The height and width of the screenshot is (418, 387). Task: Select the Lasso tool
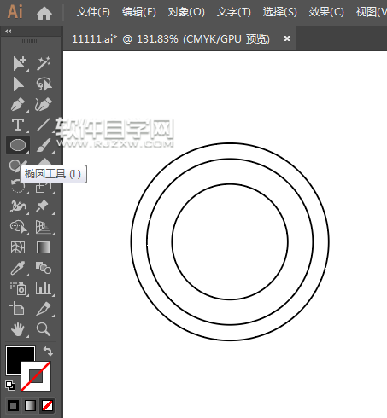coord(44,84)
